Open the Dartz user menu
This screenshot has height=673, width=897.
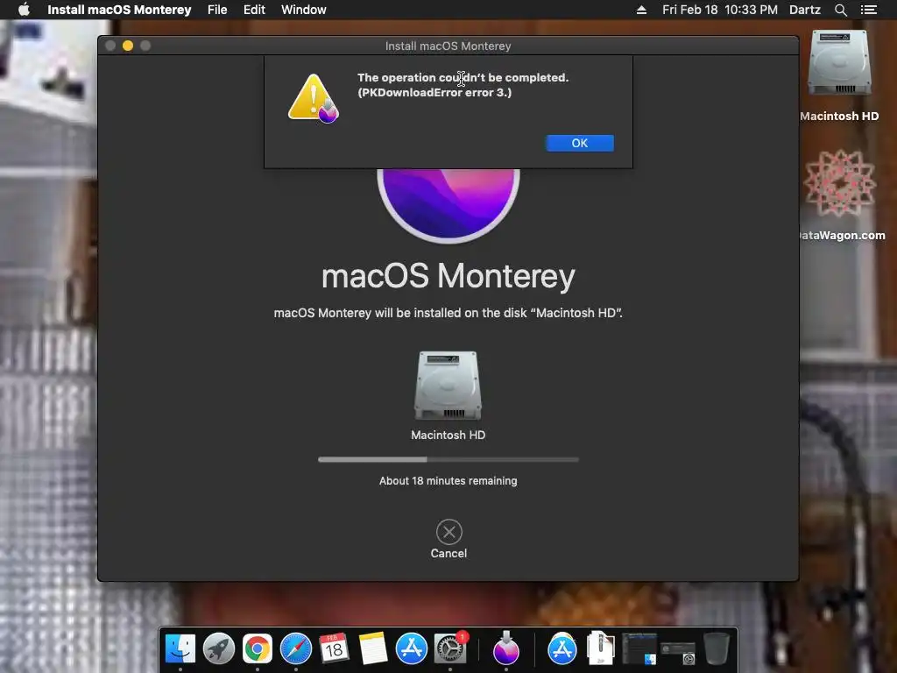click(805, 10)
